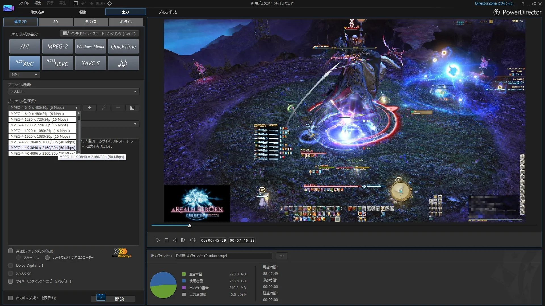Viewport: 545px width, 306px height.
Task: Choose MPEG-4 1280 x 720/30p (16 Mbps)
Action: (42, 125)
